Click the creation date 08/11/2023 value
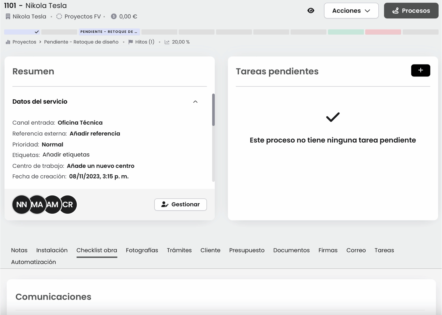The image size is (442, 315). click(x=99, y=176)
